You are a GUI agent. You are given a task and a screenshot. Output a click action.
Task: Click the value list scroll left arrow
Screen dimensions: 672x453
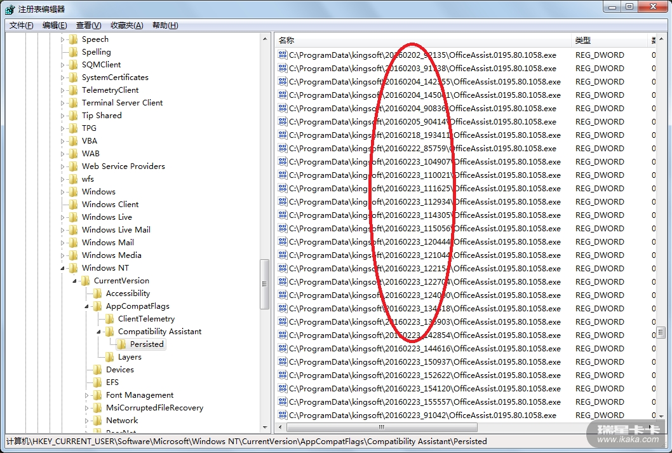point(280,428)
